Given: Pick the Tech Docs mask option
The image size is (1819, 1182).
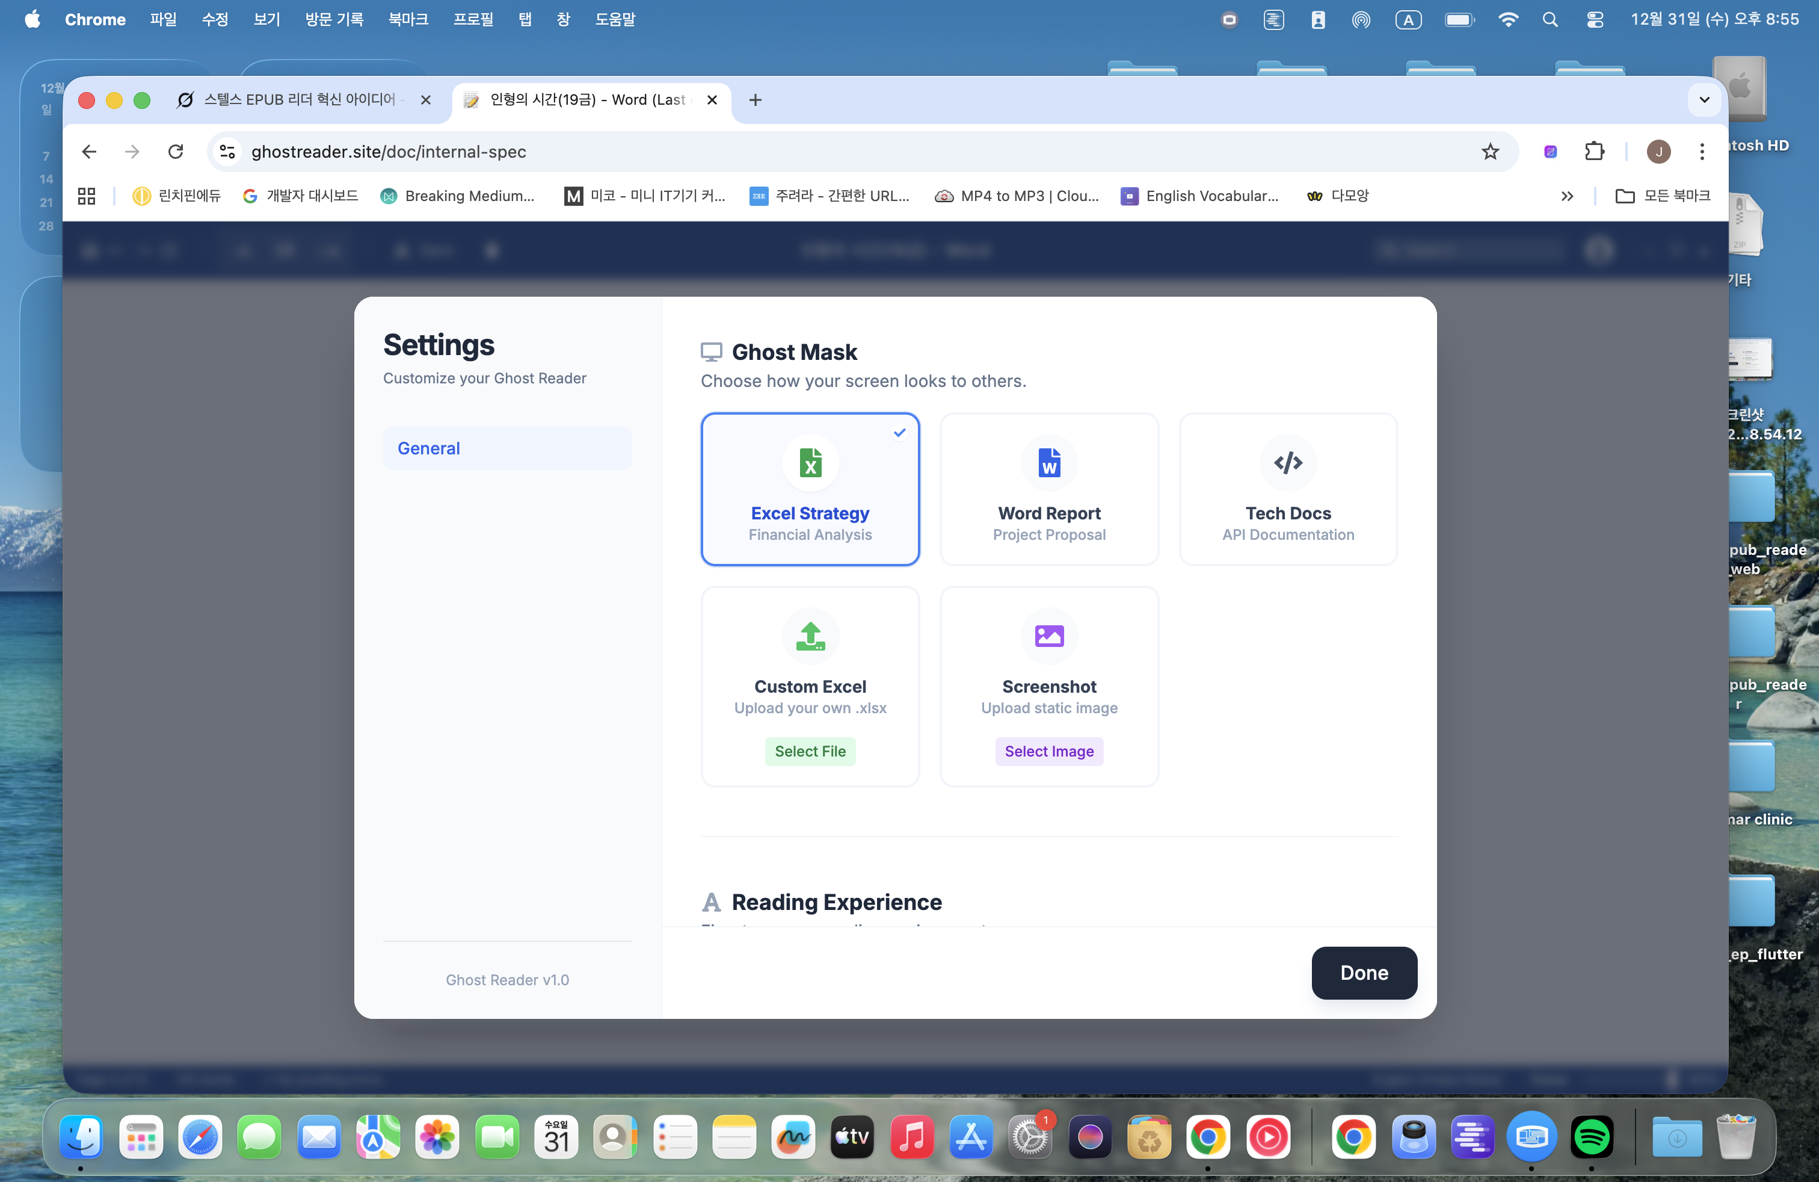Looking at the screenshot, I should coord(1288,489).
